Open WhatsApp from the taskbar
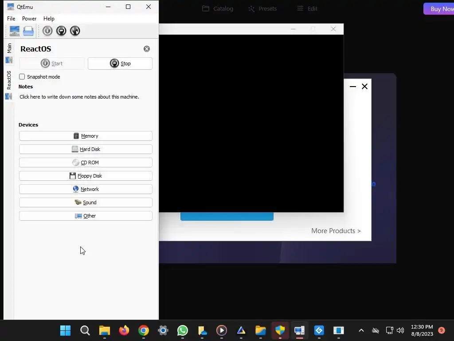Screen dimensions: 454x341 [183, 330]
